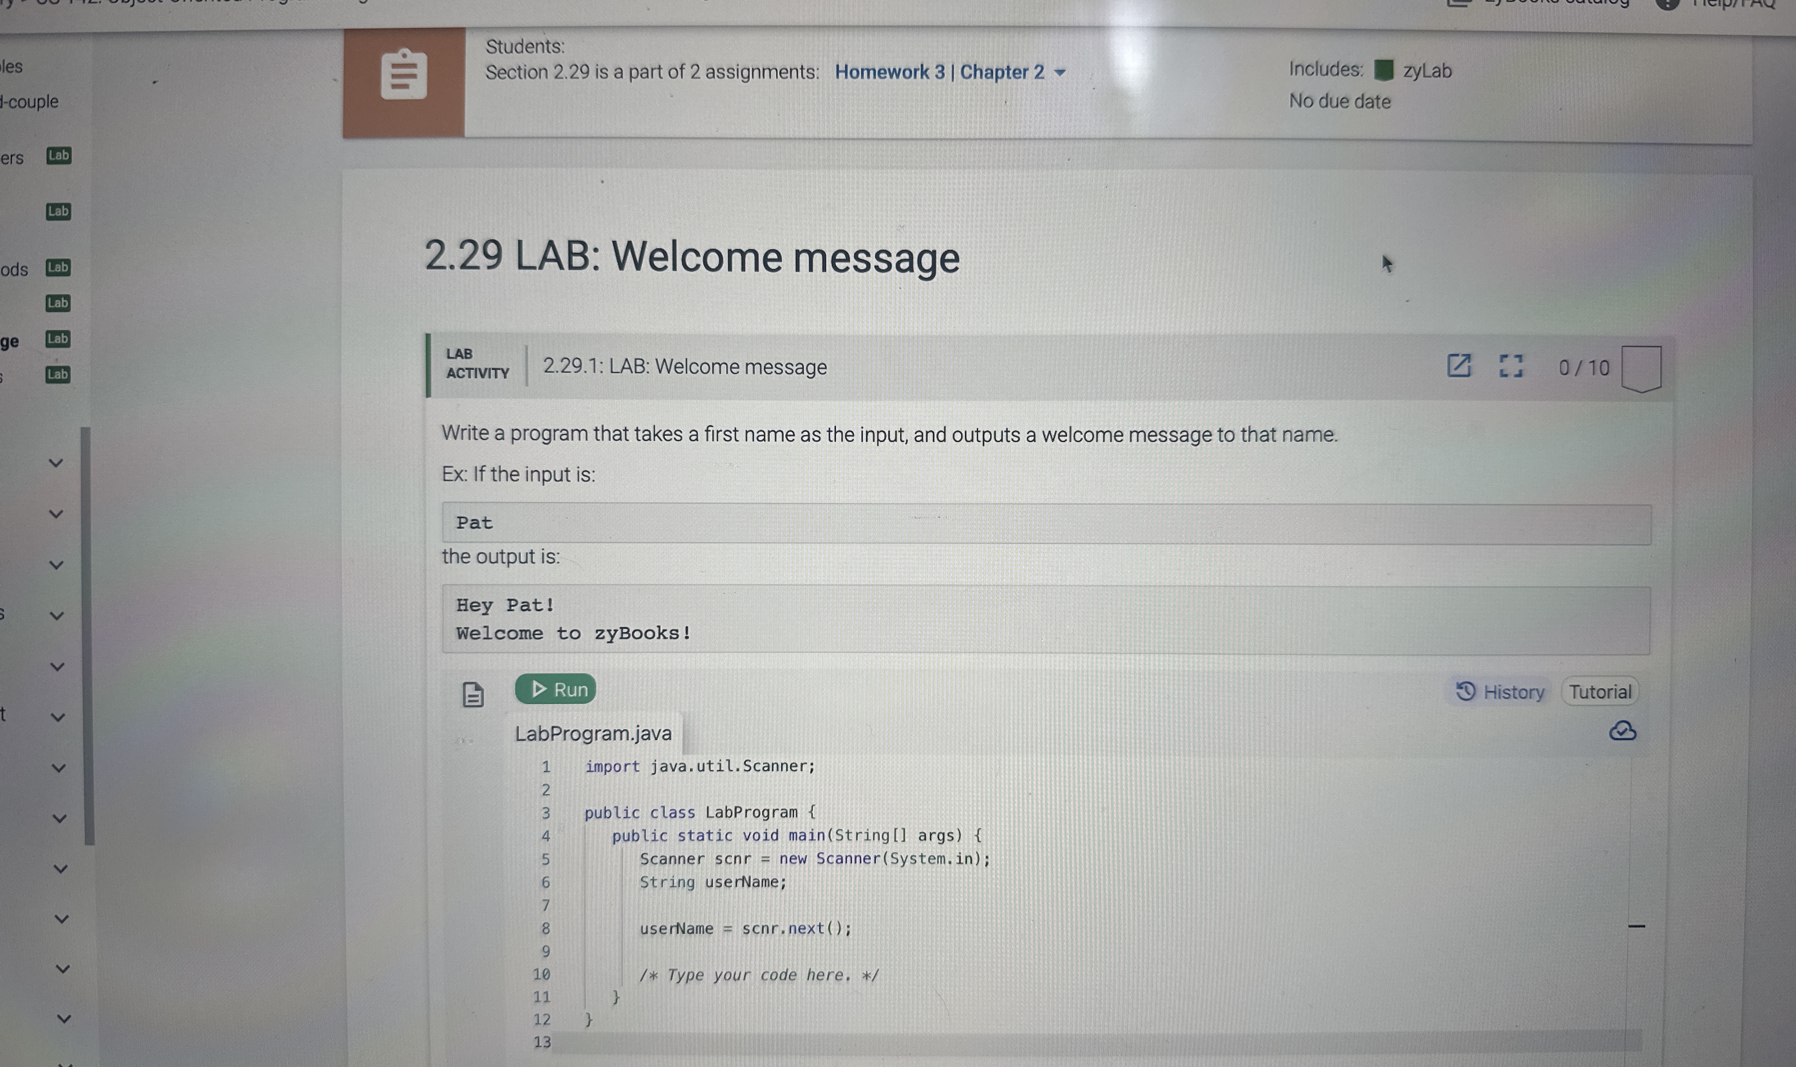1796x1067 pixels.
Task: Click the Lab badge next to 'ers'
Action: [x=58, y=155]
